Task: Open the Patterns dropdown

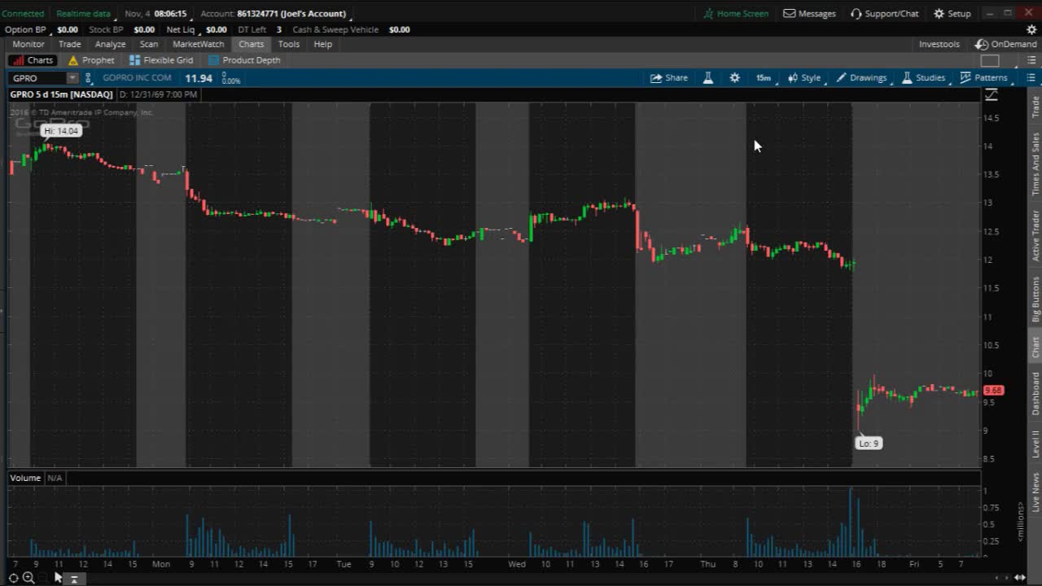Action: click(x=984, y=78)
